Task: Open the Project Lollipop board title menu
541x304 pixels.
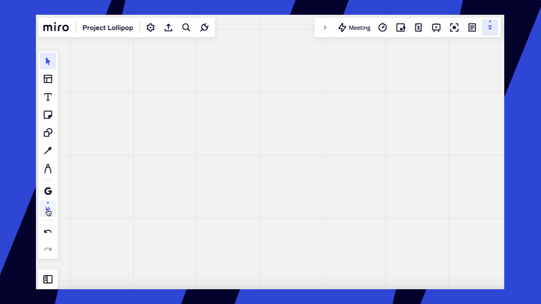Action: tap(108, 27)
